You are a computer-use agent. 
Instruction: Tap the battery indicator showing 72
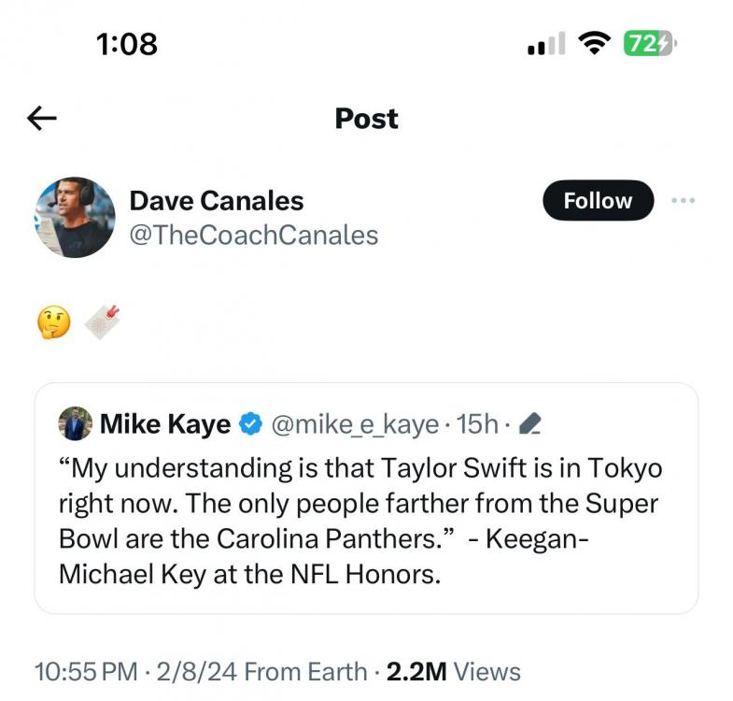tap(648, 42)
